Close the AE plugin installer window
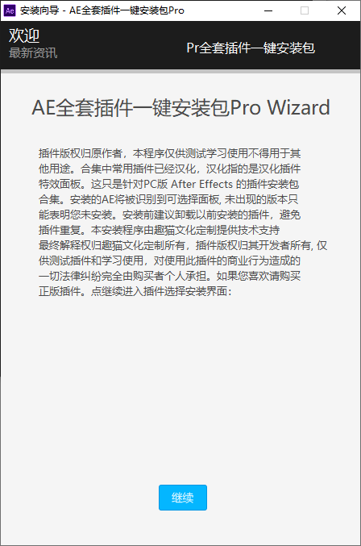 tap(342, 10)
